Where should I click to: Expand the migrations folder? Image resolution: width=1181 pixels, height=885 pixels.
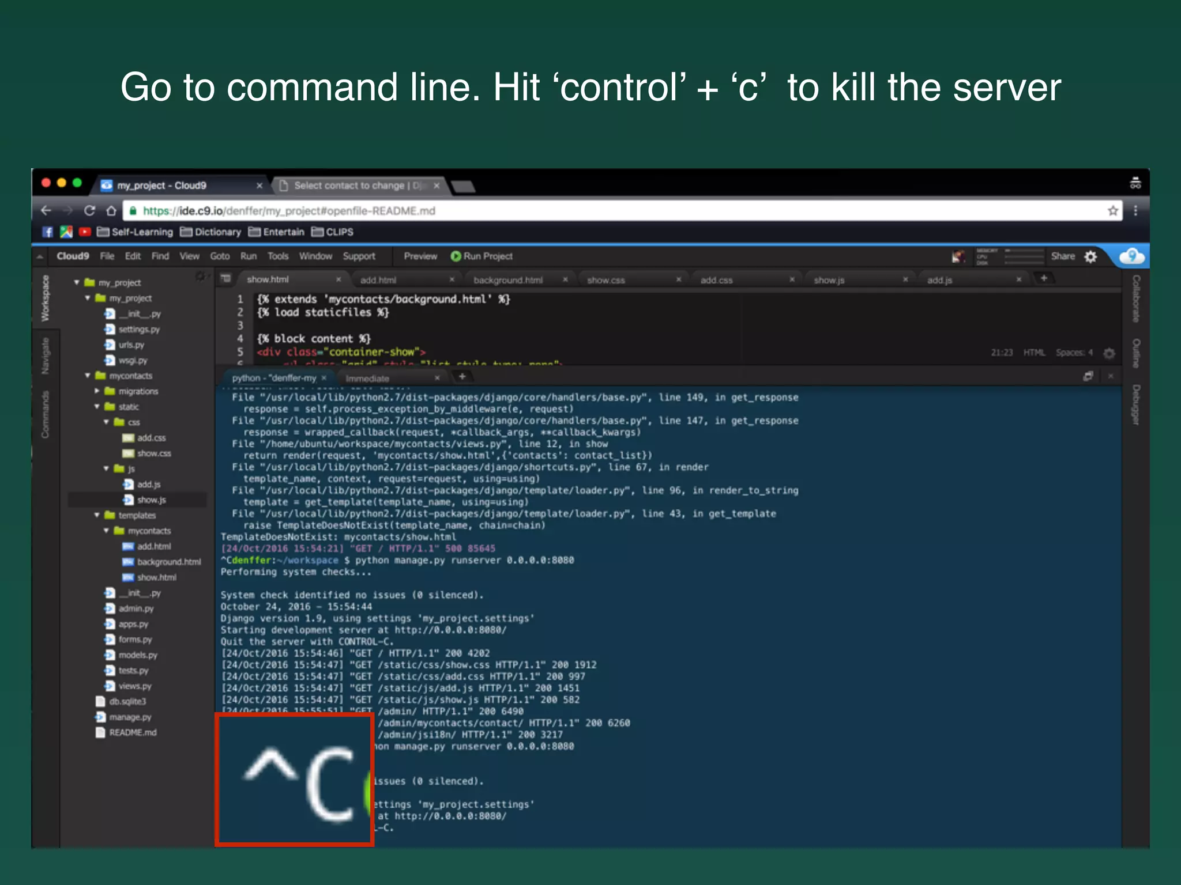click(x=97, y=391)
